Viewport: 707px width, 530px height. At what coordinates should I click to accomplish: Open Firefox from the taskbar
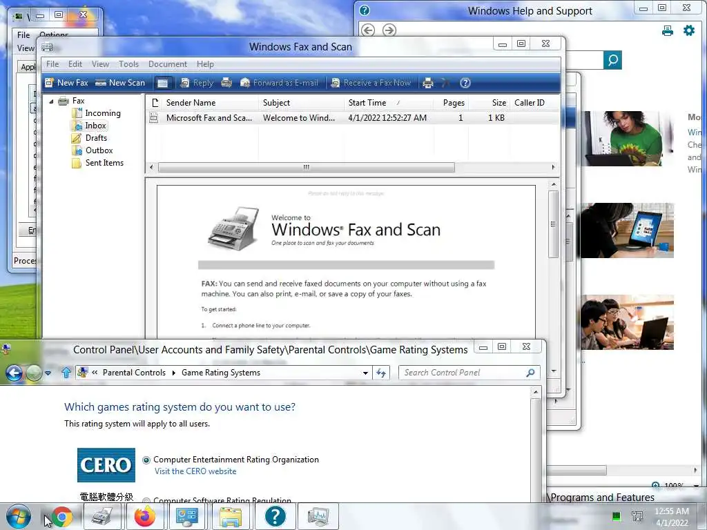[x=145, y=516]
